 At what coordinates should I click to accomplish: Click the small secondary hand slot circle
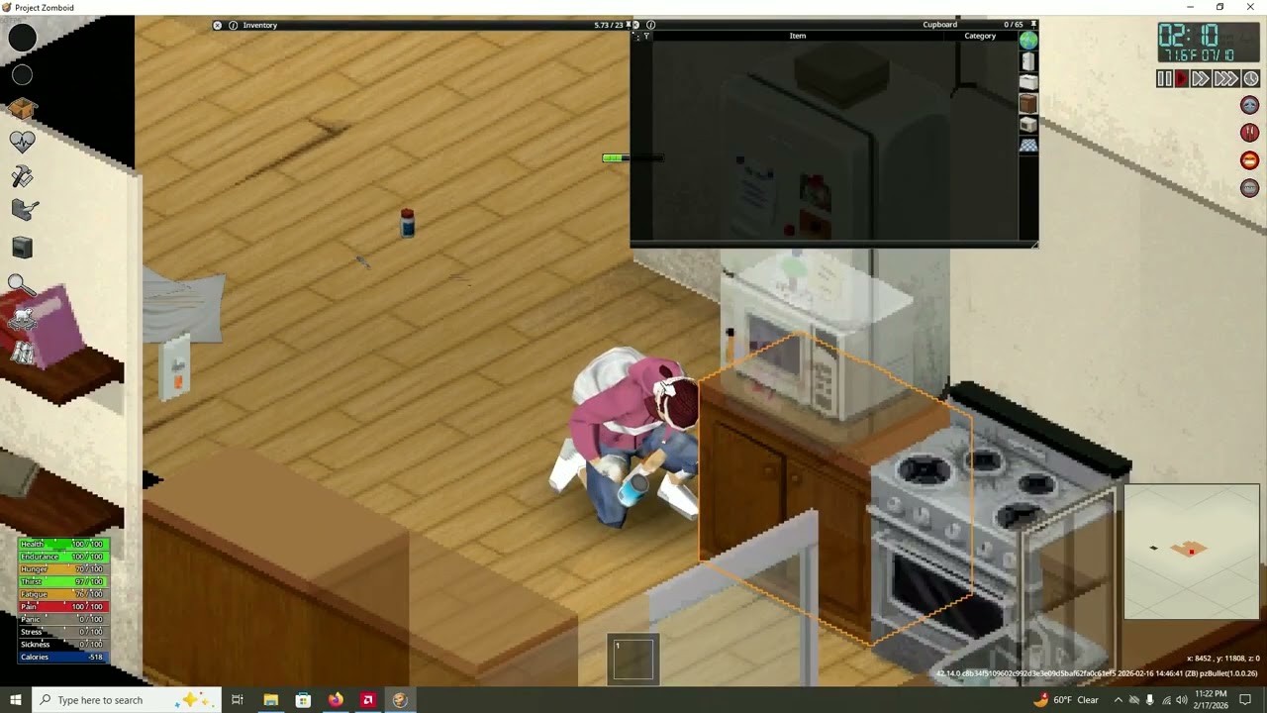[x=22, y=75]
